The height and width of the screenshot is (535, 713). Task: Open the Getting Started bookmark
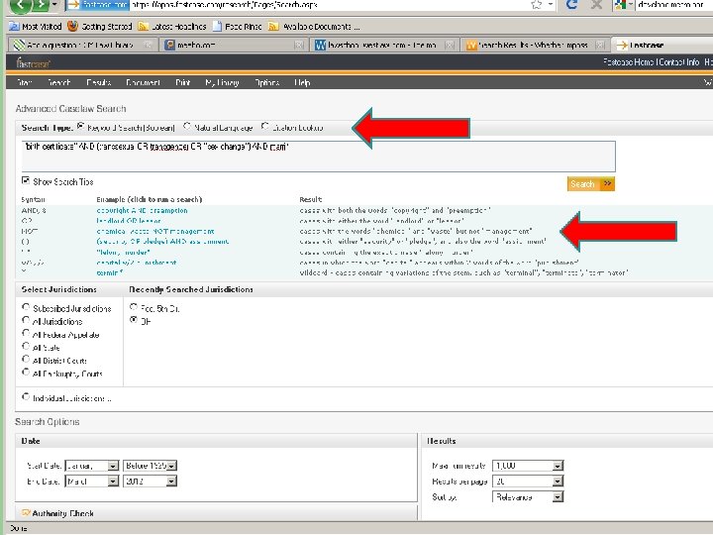click(x=100, y=27)
